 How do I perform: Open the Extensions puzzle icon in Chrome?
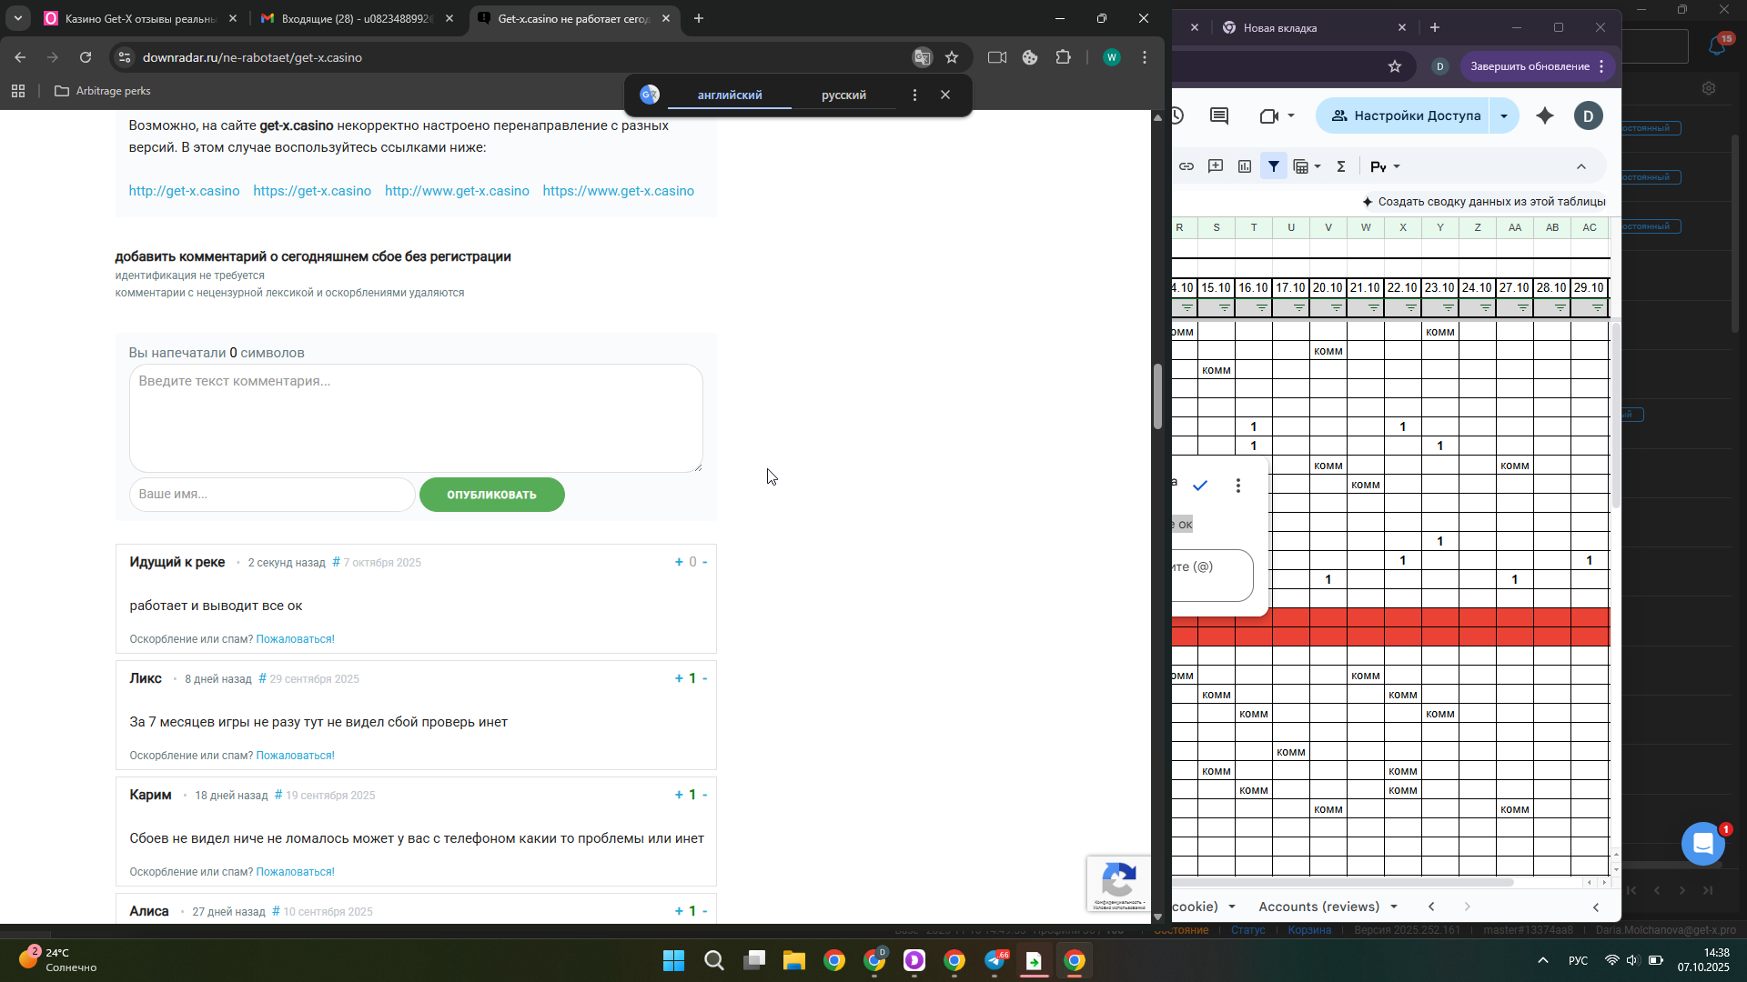1064,57
